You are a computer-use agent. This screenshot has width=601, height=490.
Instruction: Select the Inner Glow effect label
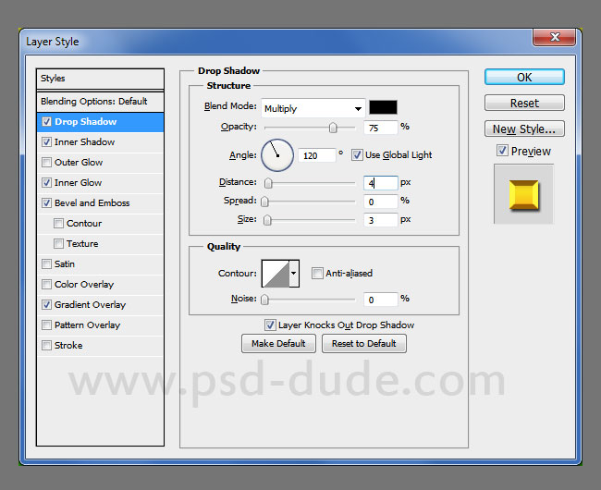click(x=79, y=182)
